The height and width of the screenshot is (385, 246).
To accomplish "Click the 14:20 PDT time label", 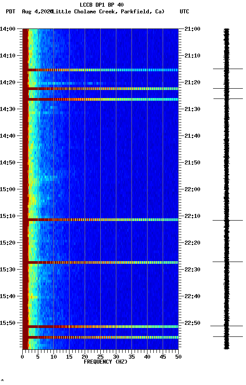I will coord(8,82).
